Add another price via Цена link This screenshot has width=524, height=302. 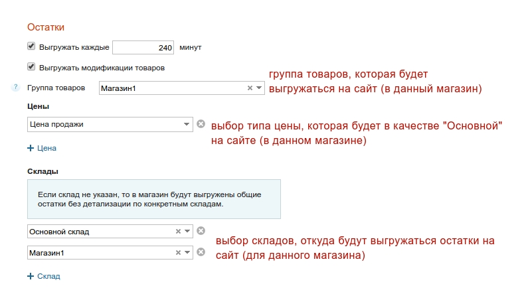point(46,148)
